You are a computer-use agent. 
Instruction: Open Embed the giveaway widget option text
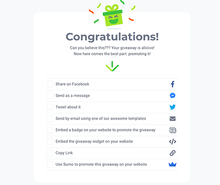tap(94, 141)
